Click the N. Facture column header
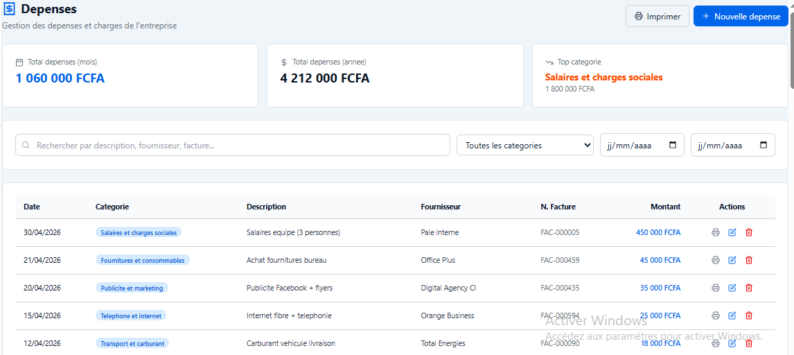 coord(558,207)
